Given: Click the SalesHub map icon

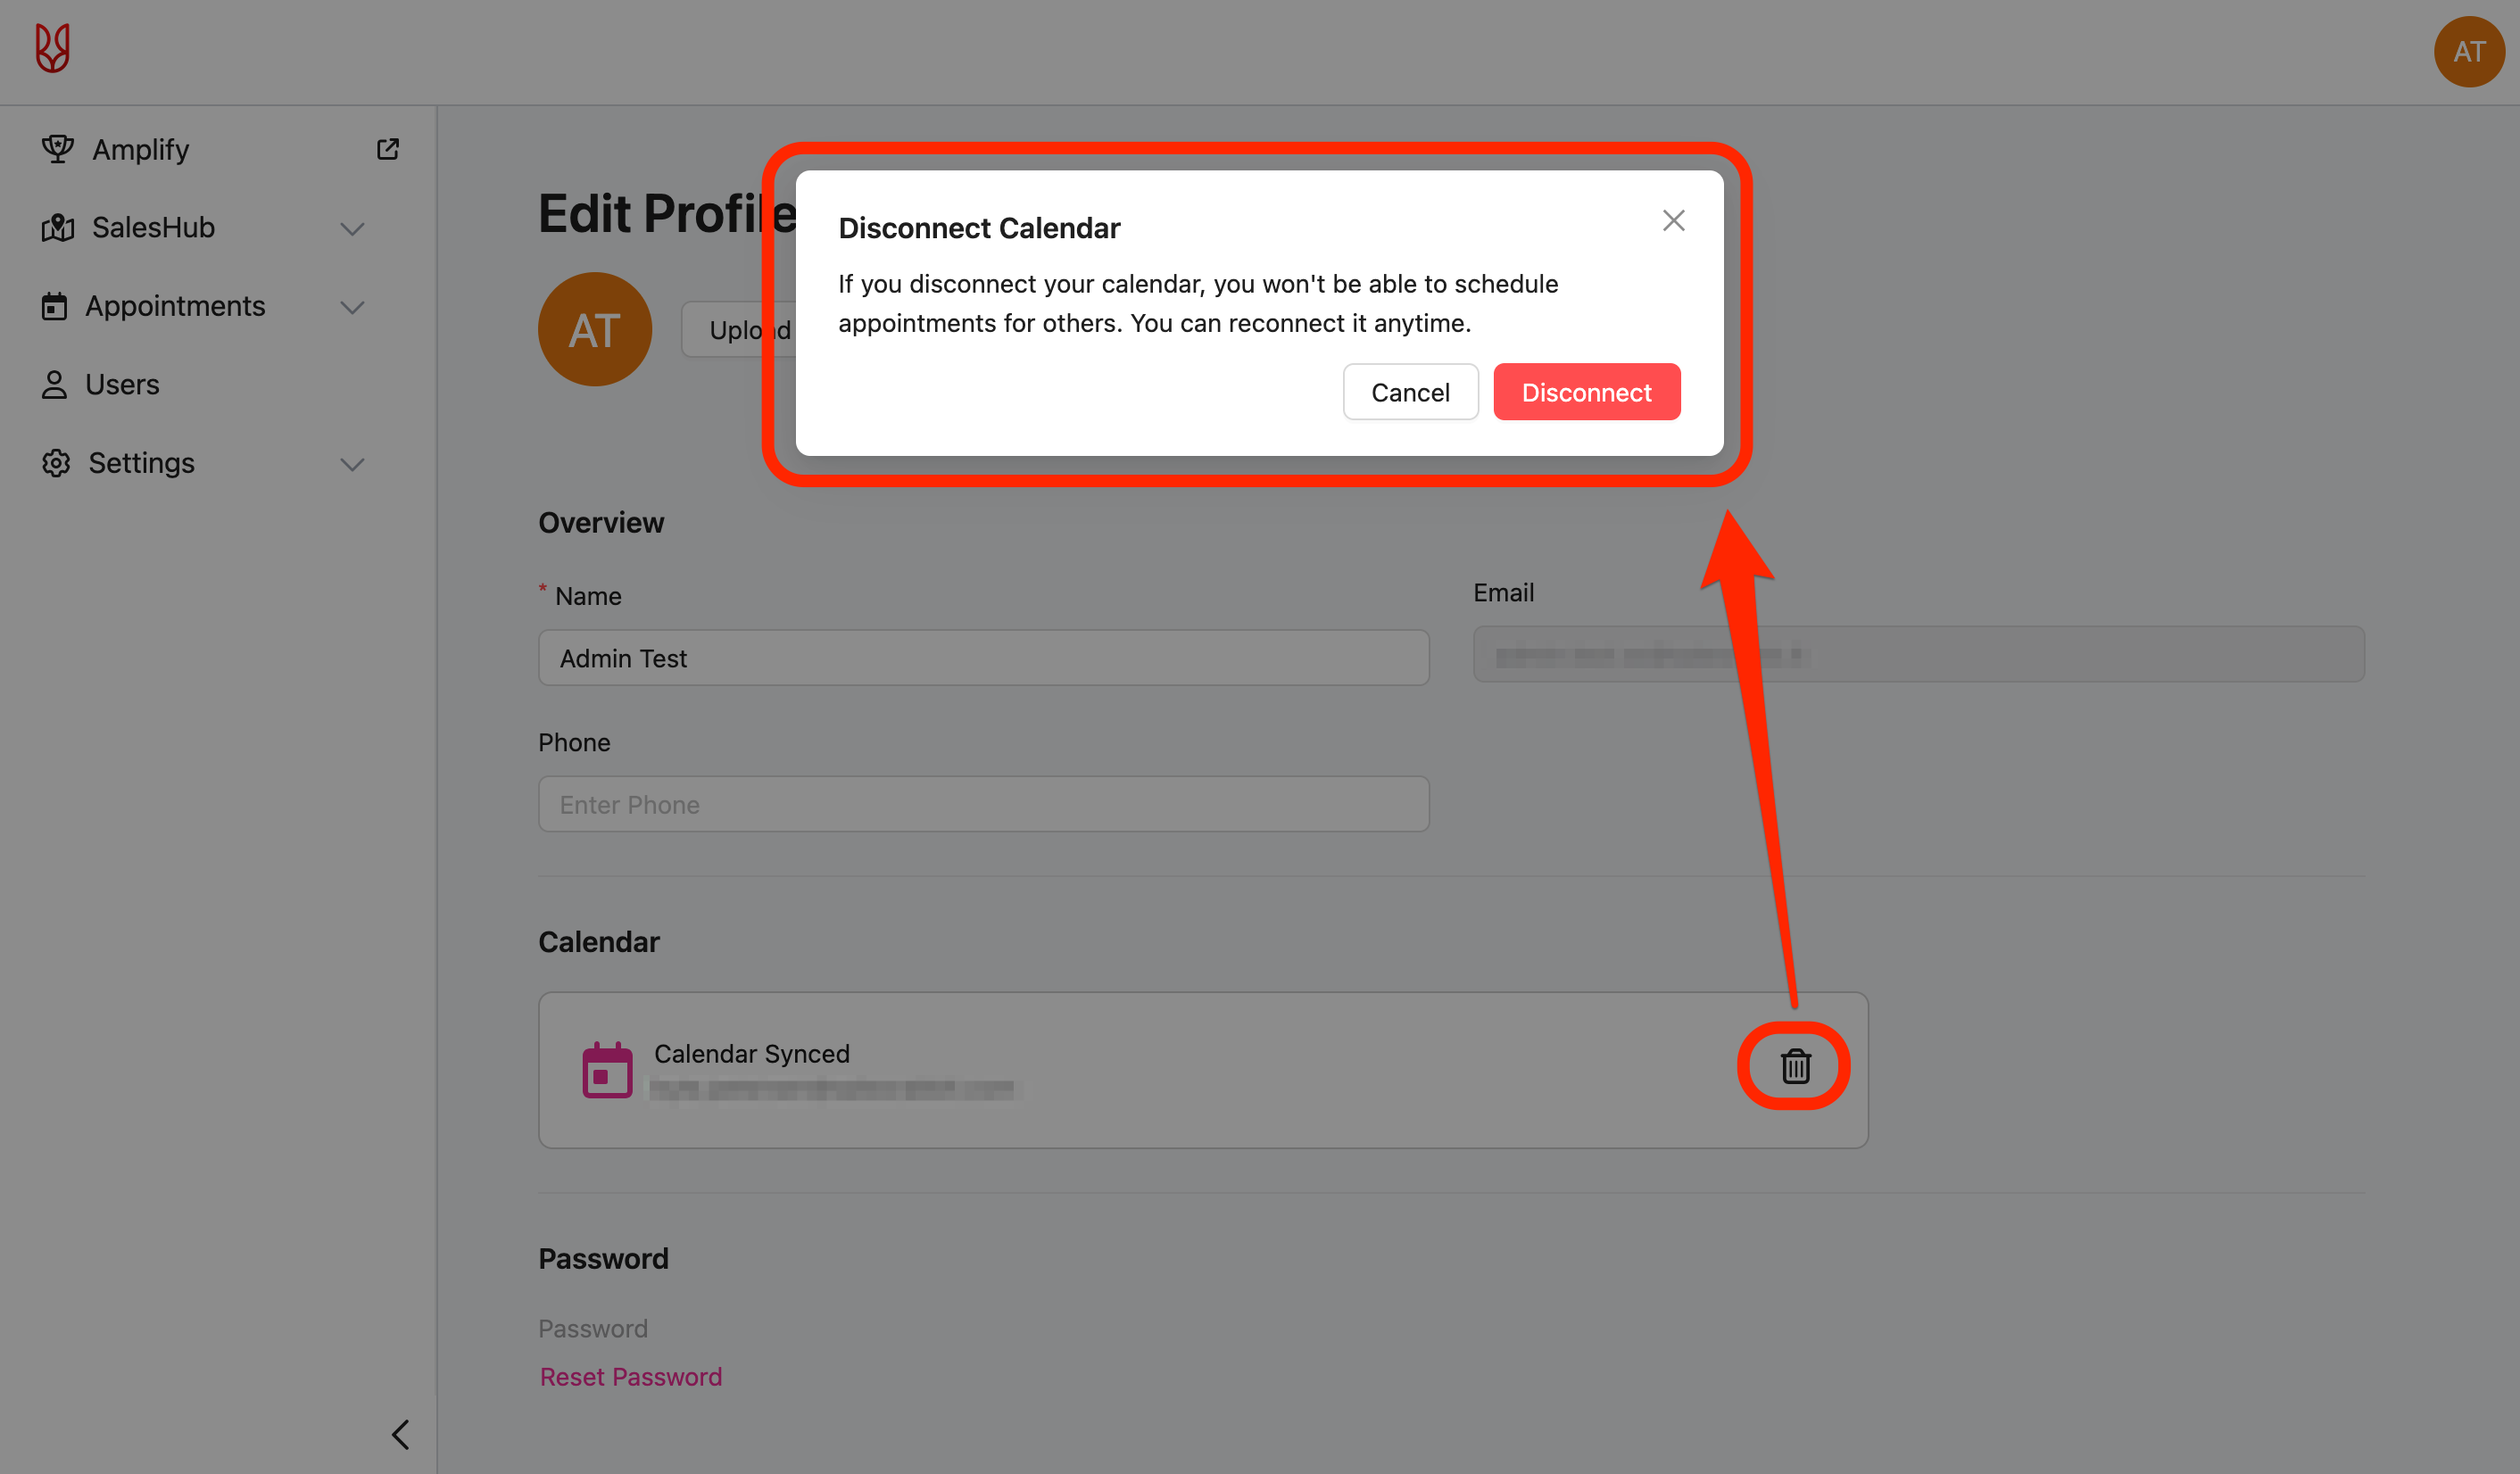Looking at the screenshot, I should (x=57, y=228).
